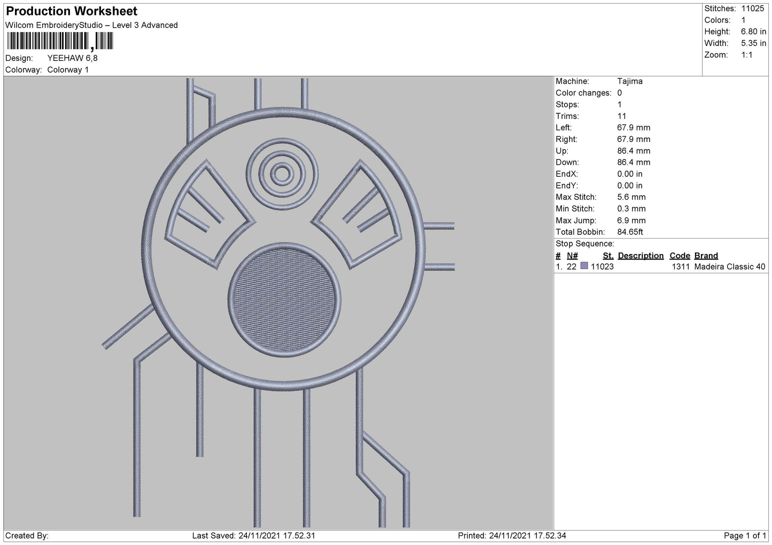The width and height of the screenshot is (772, 545).
Task: Click the 'Down:' label
Action: pos(567,162)
